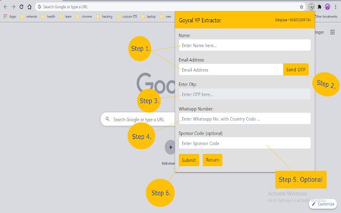Open the laptop bookmarks folder
The image size is (341, 213).
tap(149, 17)
